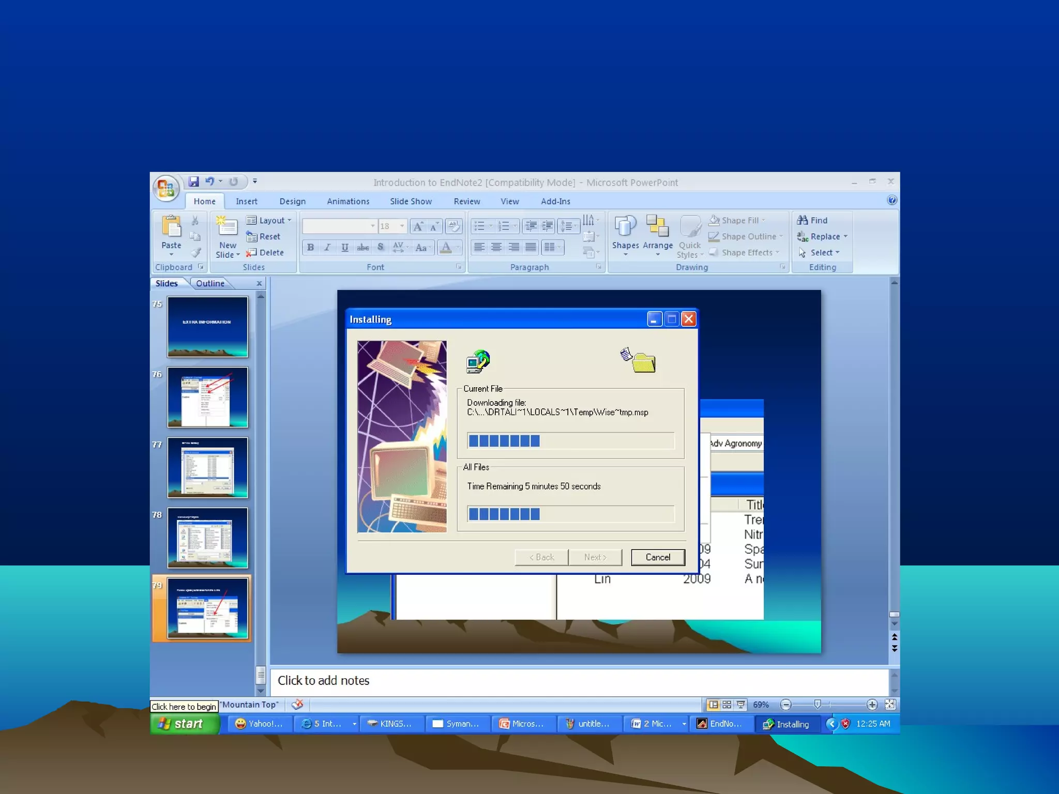Click the Find binoculars icon
Viewport: 1059px width, 794px height.
click(803, 220)
